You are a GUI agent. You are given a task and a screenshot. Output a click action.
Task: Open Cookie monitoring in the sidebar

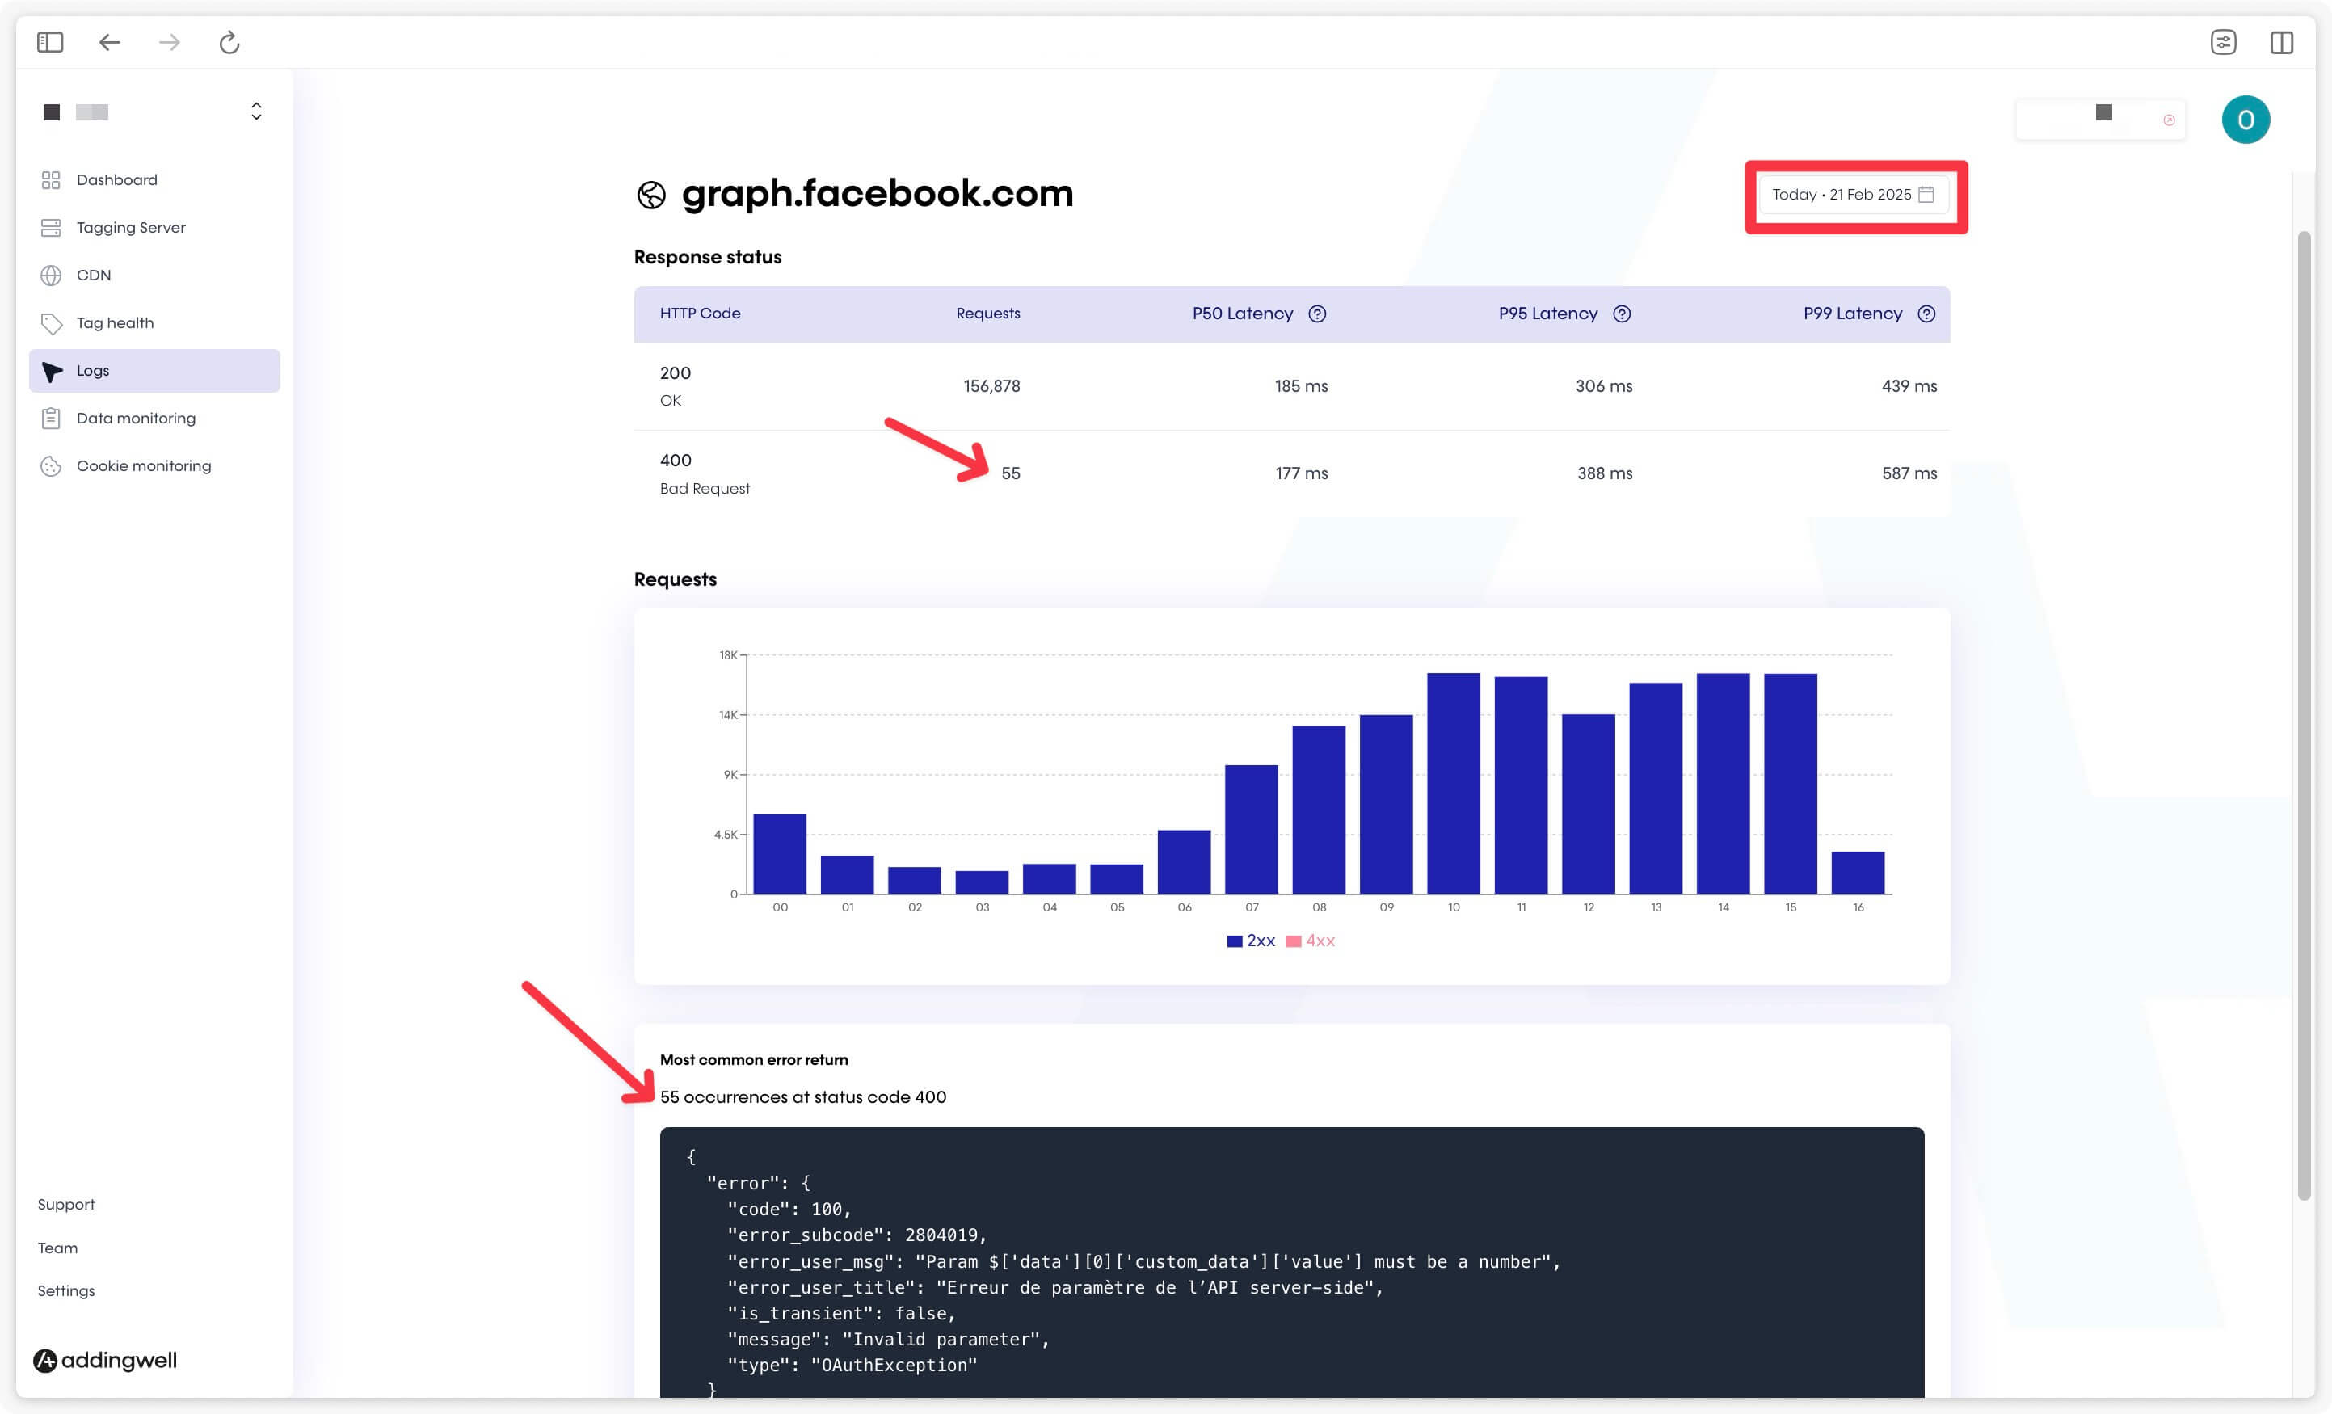(154, 465)
